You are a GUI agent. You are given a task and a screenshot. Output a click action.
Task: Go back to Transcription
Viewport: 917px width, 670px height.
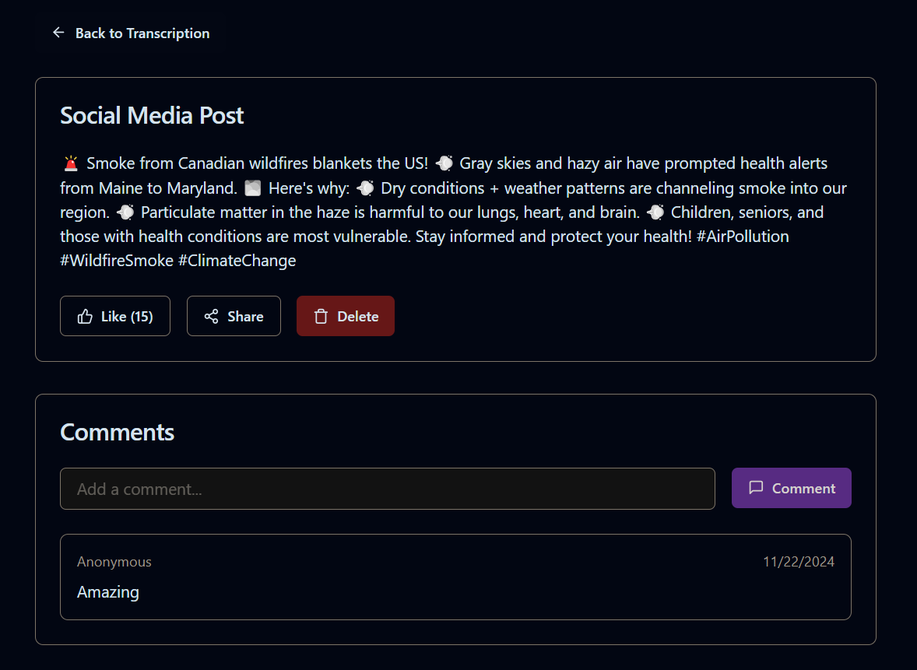click(x=129, y=33)
